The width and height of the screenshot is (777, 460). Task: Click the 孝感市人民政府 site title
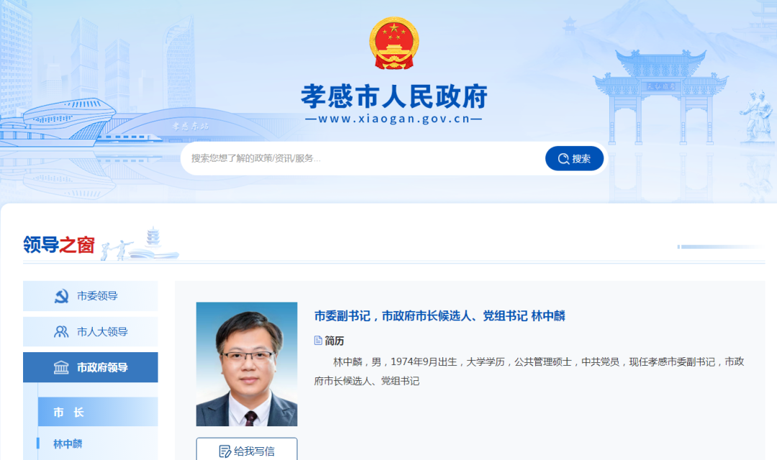(x=394, y=96)
